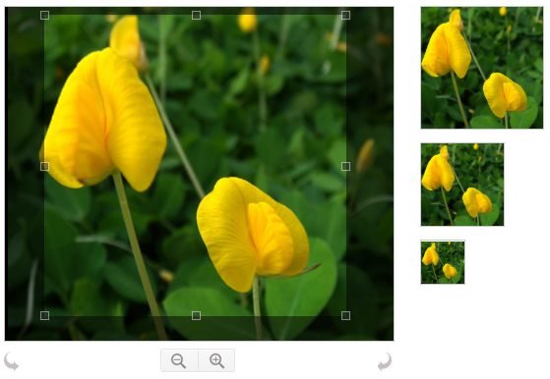Rotate image clockwise with right arrow icon
Screen dimensions: 550x379
[385, 361]
